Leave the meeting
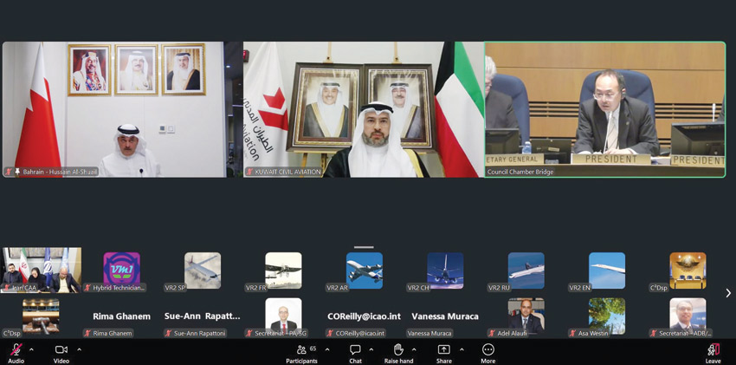 pos(713,349)
